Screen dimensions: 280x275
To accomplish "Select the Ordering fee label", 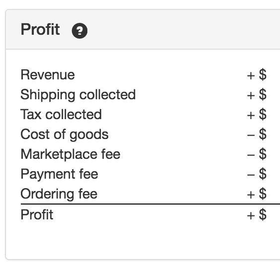I will click(x=59, y=194).
